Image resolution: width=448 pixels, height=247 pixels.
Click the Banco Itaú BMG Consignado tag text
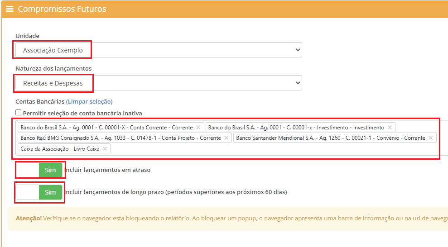tap(120, 138)
